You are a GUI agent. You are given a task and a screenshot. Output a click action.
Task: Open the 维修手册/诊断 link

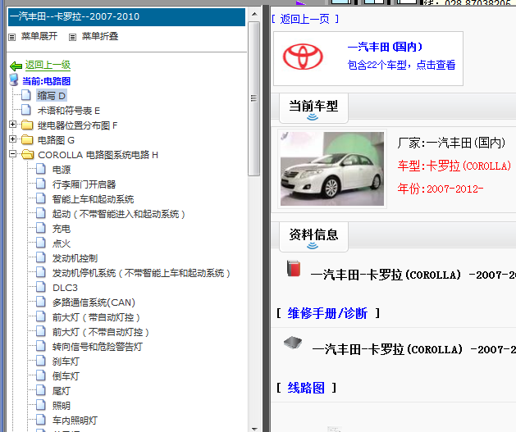[x=327, y=313]
